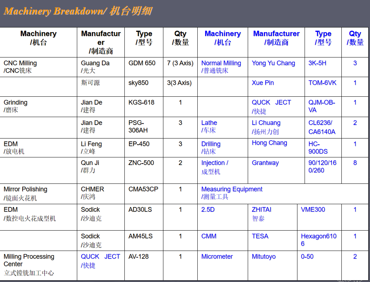Select the 'PSG-306AH' type cell
This screenshot has height=282, width=370.
(x=144, y=127)
